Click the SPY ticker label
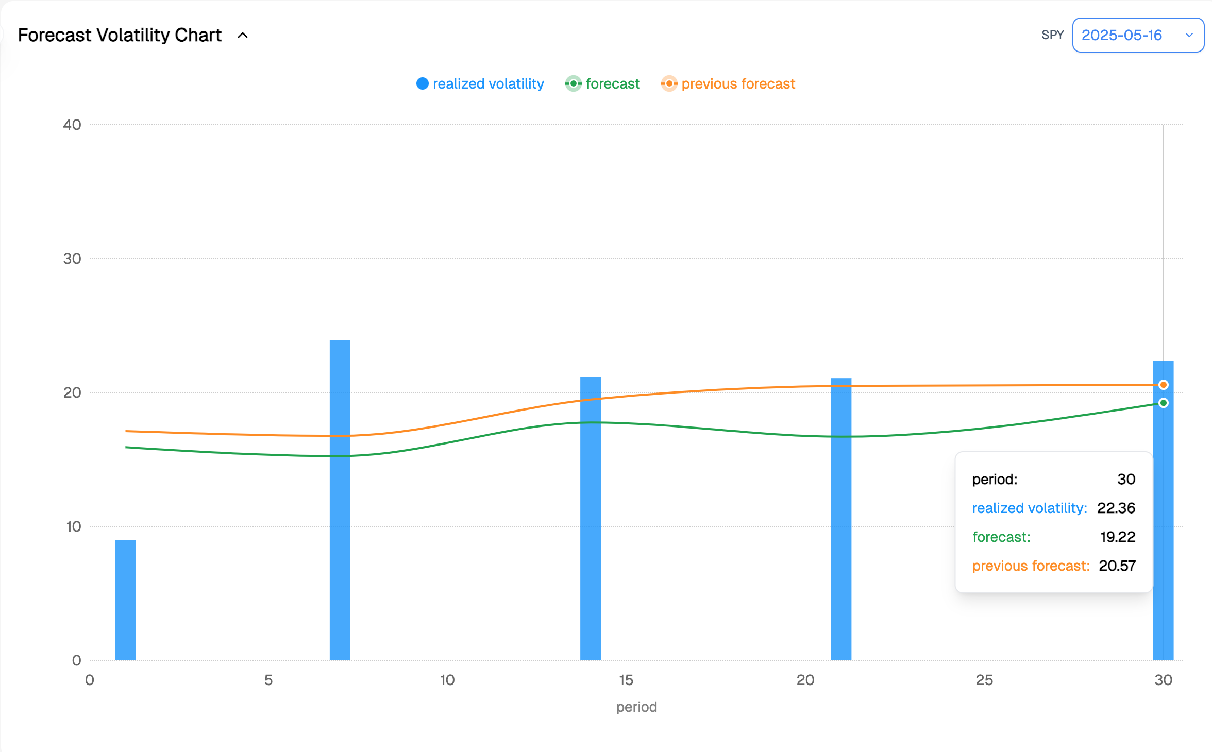1212x752 pixels. pyautogui.click(x=1052, y=35)
